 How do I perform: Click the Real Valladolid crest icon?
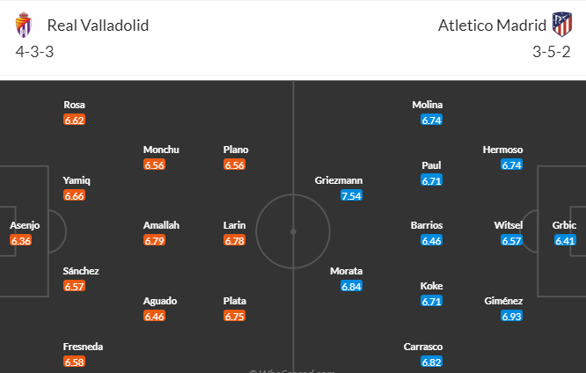click(24, 25)
